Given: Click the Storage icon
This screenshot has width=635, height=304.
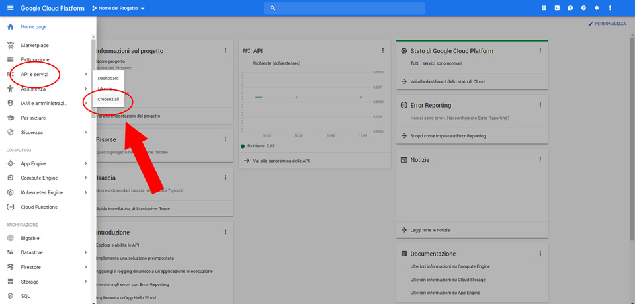Looking at the screenshot, I should pos(11,282).
